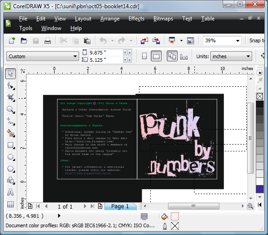This screenshot has height=235, width=268.
Task: Select the Zoom tool in toolbox
Action: click(x=11, y=110)
